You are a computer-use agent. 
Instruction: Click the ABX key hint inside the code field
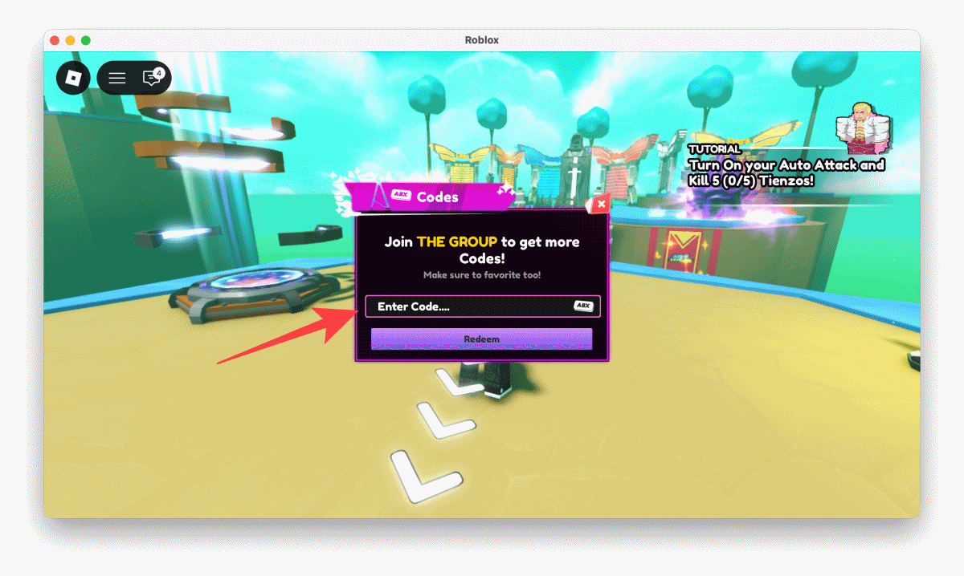pos(584,306)
